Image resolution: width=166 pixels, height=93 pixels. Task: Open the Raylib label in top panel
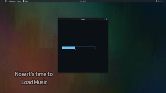26,1
